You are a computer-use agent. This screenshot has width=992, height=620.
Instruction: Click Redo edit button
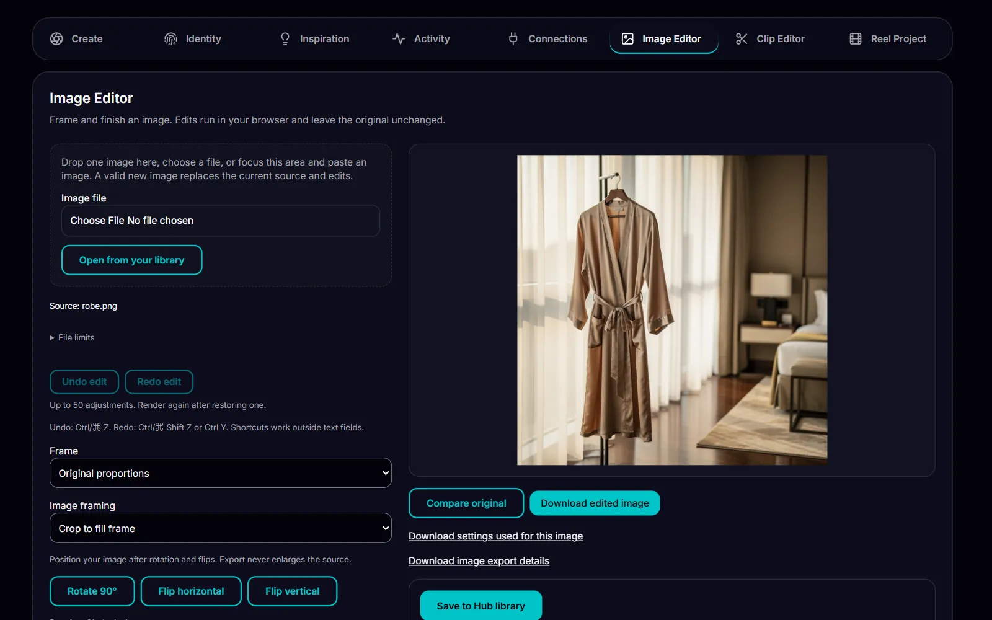(159, 382)
